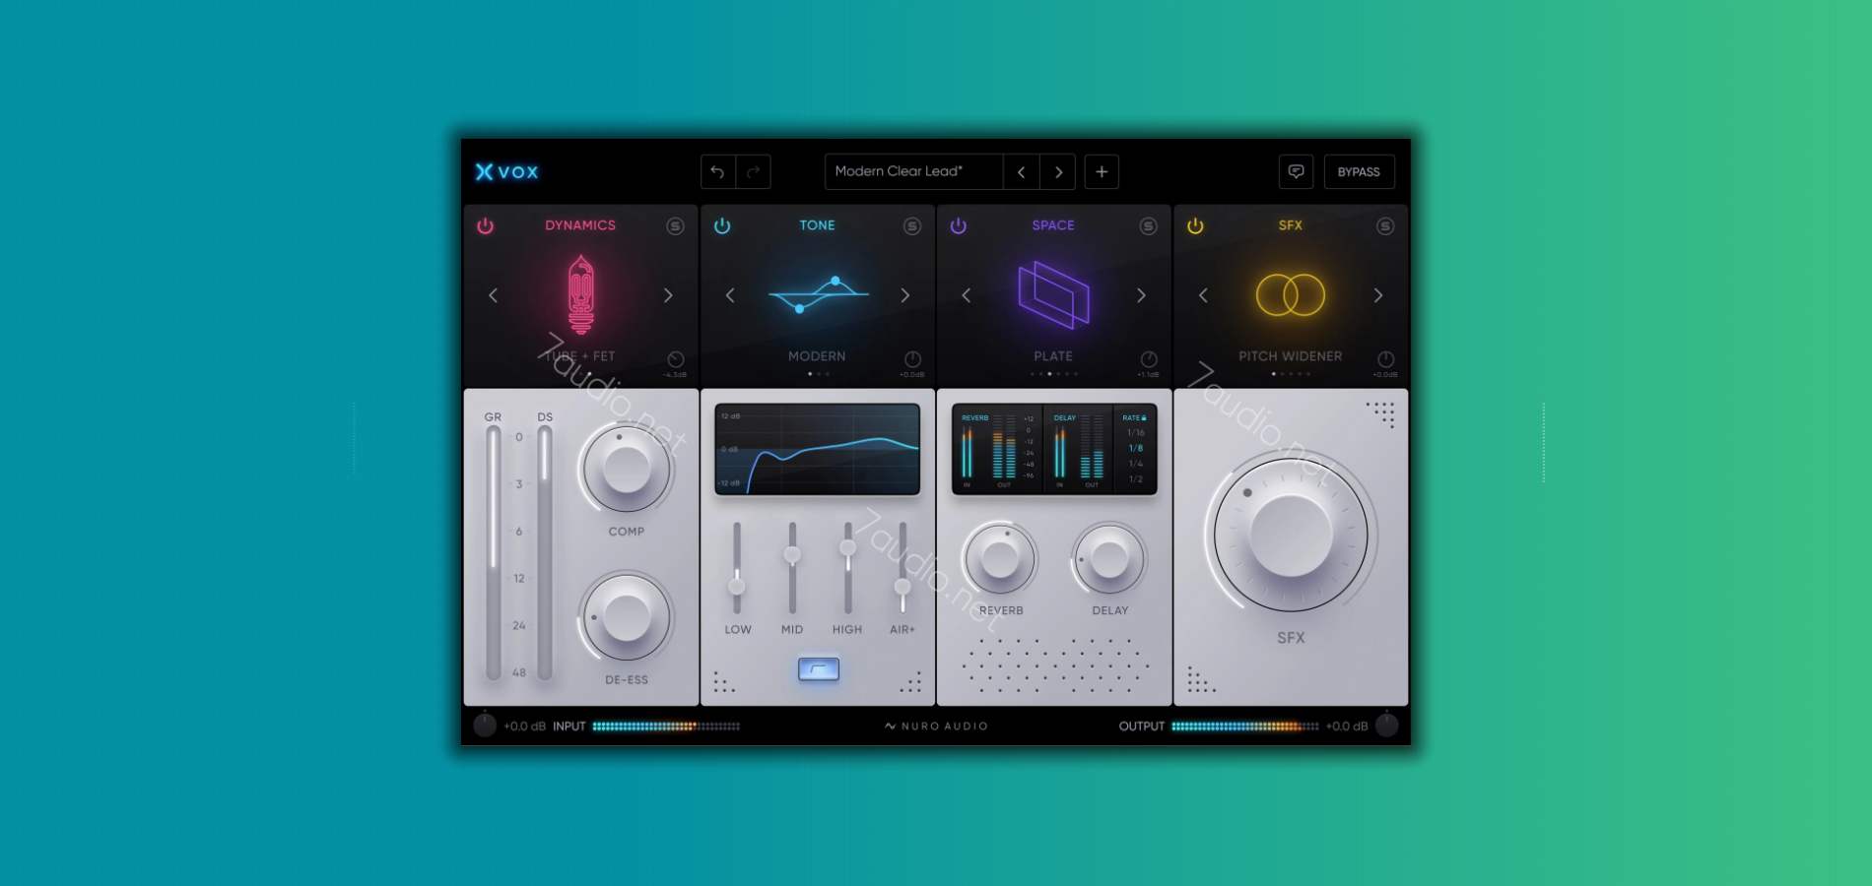Solo the Space module
The height and width of the screenshot is (886, 1872).
tap(1148, 226)
